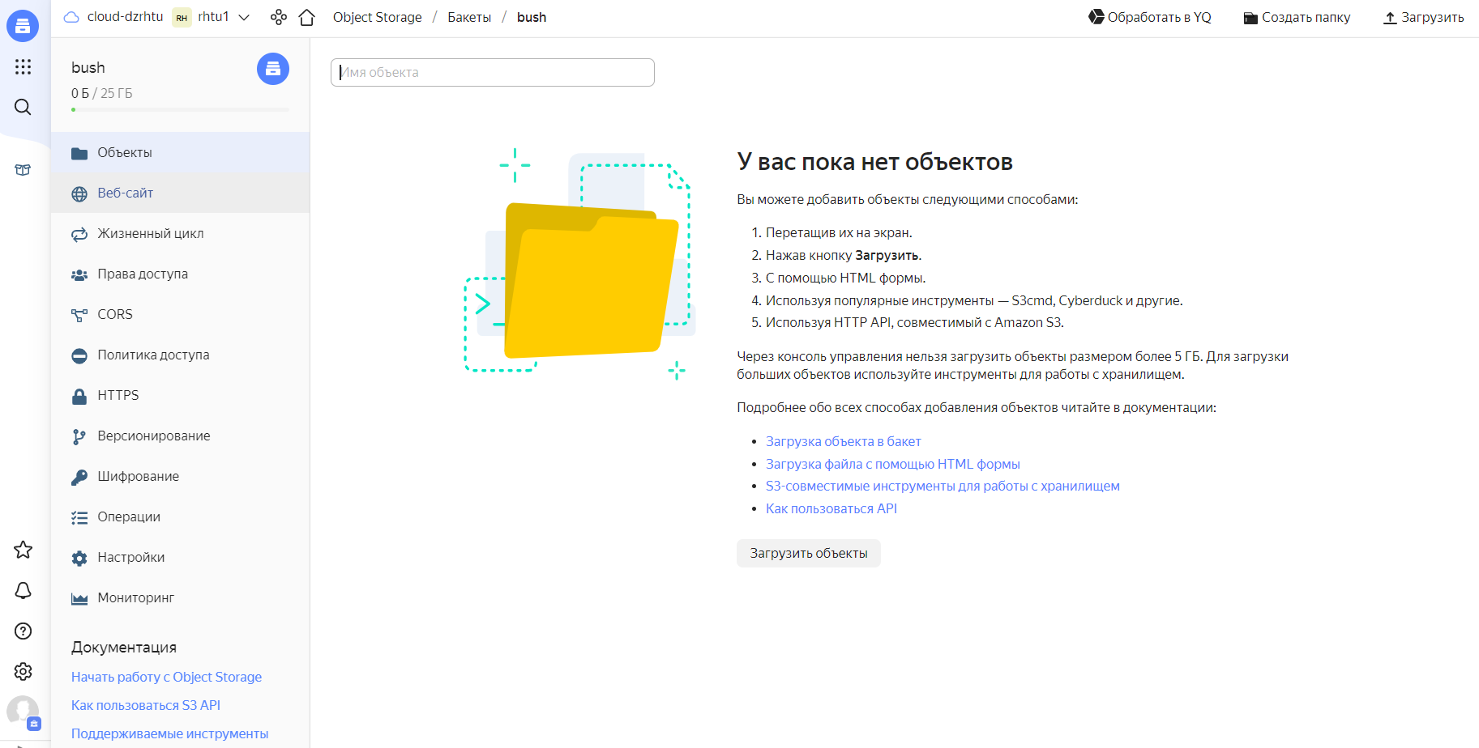
Task: Click the storage usage progress bar
Action: (180, 109)
